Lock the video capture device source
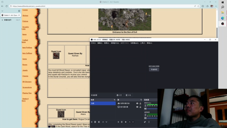 (140, 104)
